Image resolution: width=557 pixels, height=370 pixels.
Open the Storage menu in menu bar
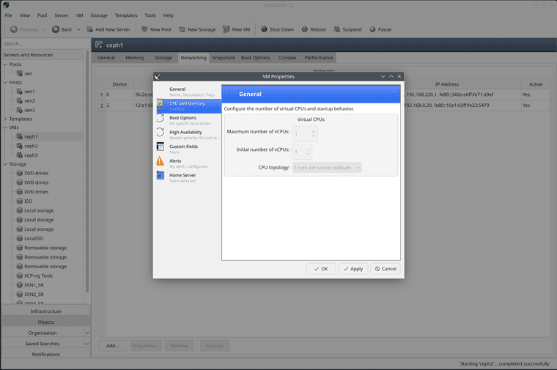(99, 15)
